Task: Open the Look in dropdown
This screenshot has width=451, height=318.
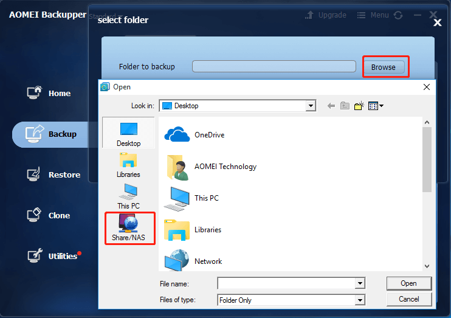Action: pyautogui.click(x=311, y=106)
